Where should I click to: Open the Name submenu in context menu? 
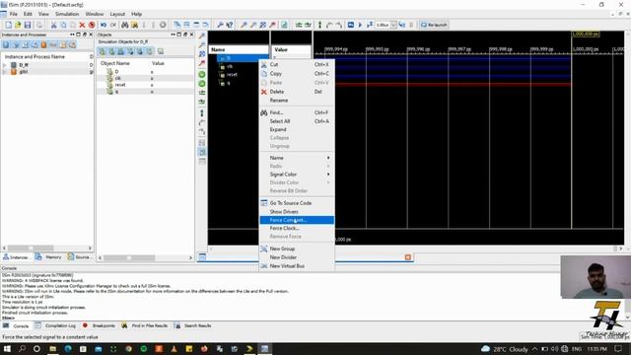click(x=297, y=158)
